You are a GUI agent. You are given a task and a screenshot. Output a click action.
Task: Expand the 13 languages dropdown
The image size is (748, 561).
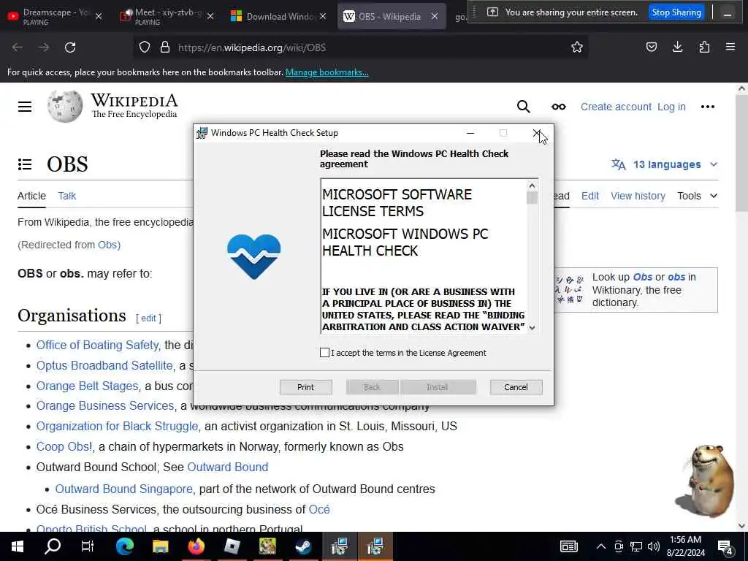click(664, 164)
